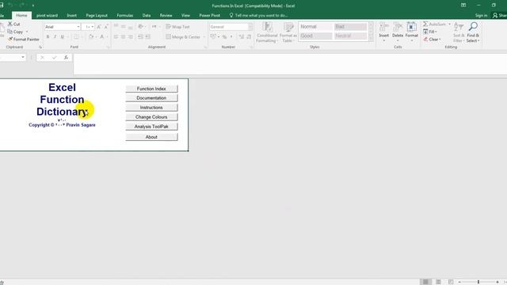Click the zoom slider handle
This screenshot has width=507, height=285.
point(478,282)
